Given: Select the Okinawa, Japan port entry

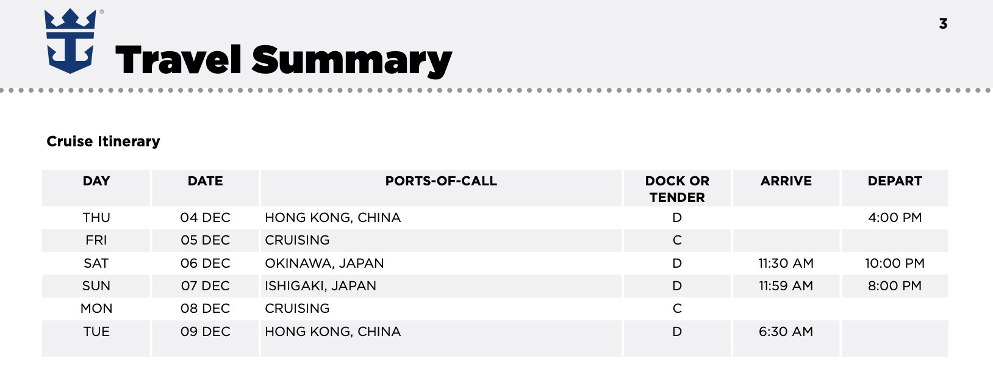Looking at the screenshot, I should click(x=324, y=263).
